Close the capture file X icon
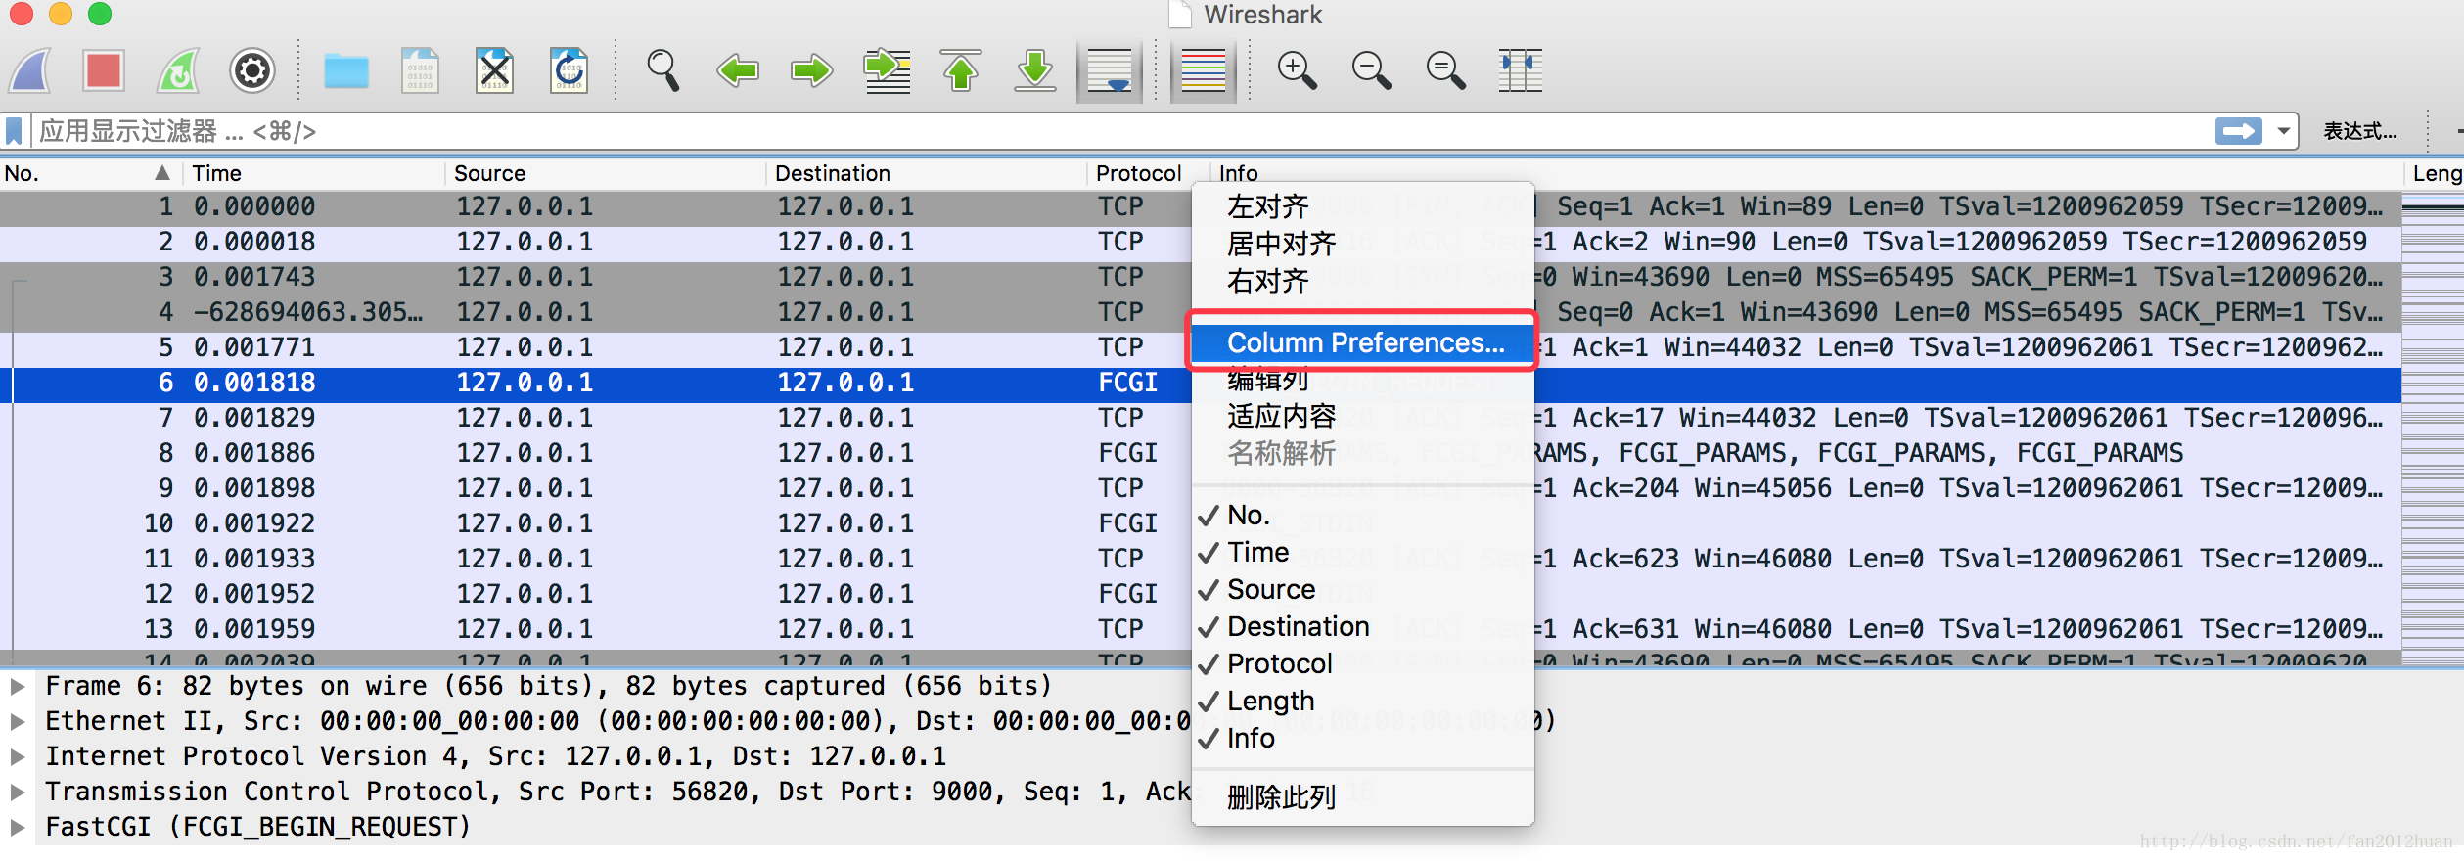The width and height of the screenshot is (2464, 861). click(495, 70)
